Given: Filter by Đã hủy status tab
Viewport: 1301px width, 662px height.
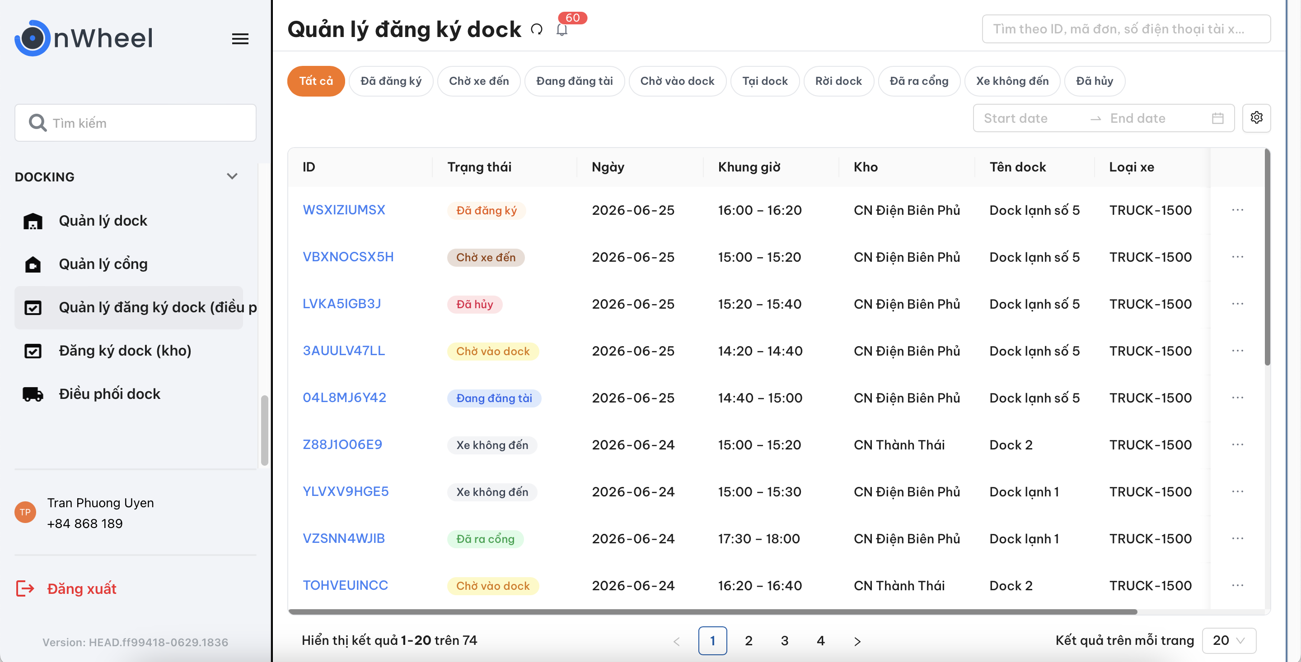Looking at the screenshot, I should [x=1095, y=81].
